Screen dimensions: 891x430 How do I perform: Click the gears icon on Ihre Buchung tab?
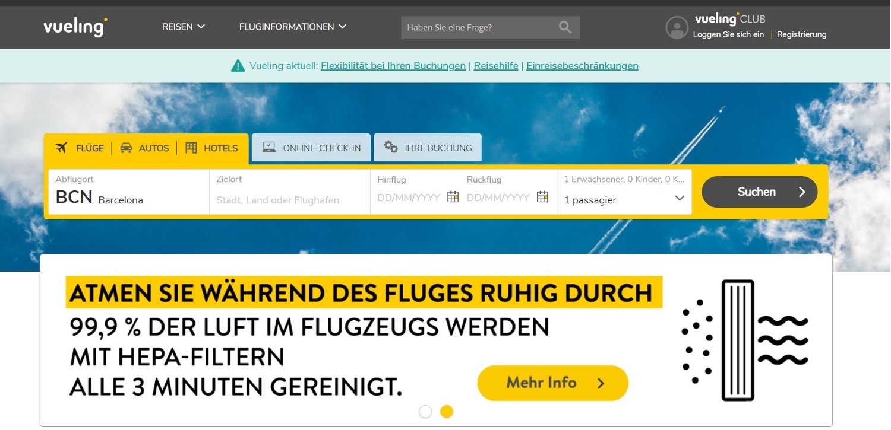pos(391,147)
